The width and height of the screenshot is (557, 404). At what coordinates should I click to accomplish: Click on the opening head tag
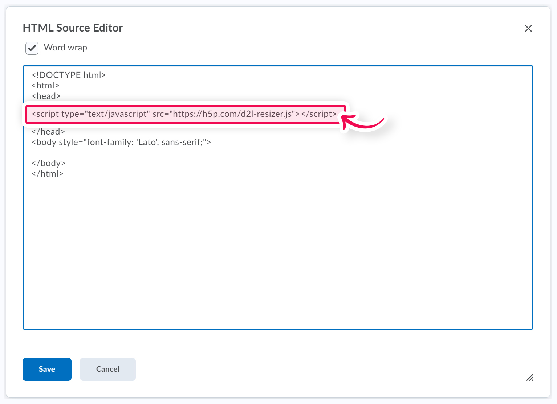46,96
